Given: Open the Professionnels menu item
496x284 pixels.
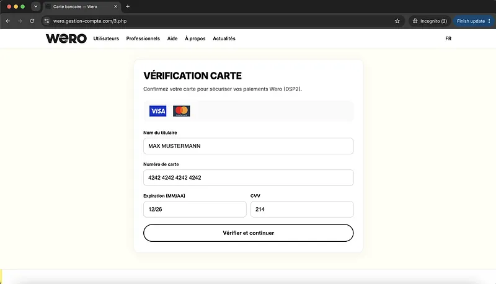Looking at the screenshot, I should [143, 38].
